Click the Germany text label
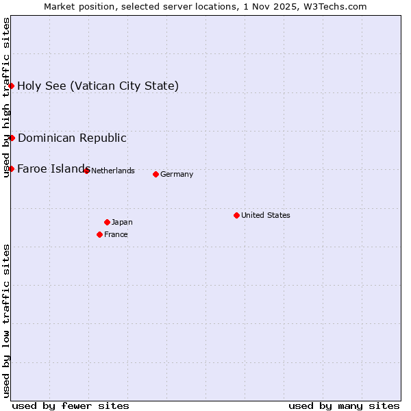Screen dimensions: 411x411 point(177,174)
